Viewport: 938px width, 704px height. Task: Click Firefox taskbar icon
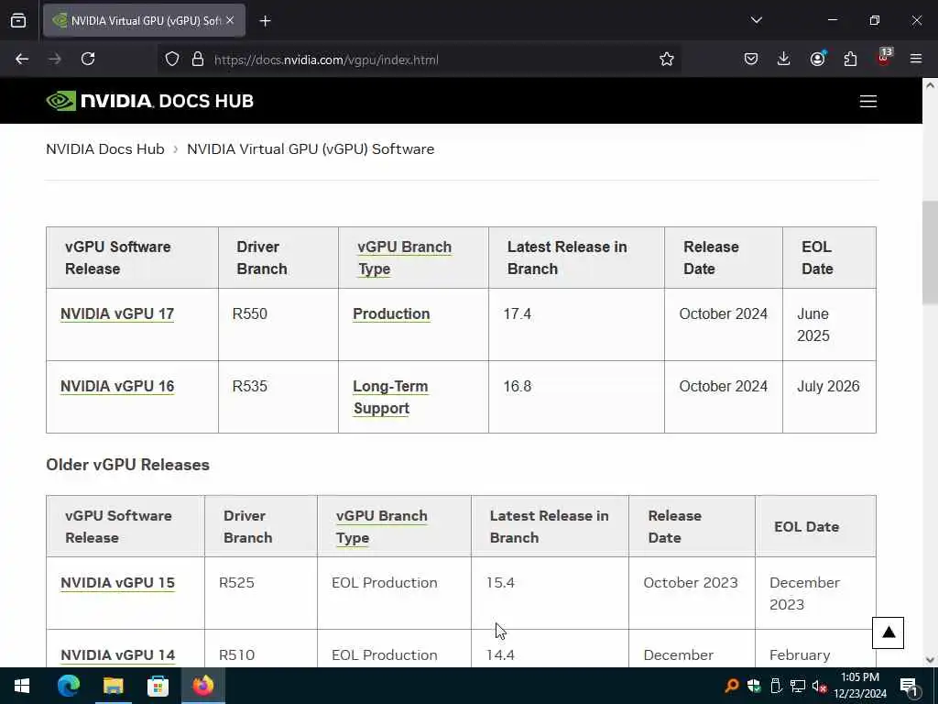202,686
